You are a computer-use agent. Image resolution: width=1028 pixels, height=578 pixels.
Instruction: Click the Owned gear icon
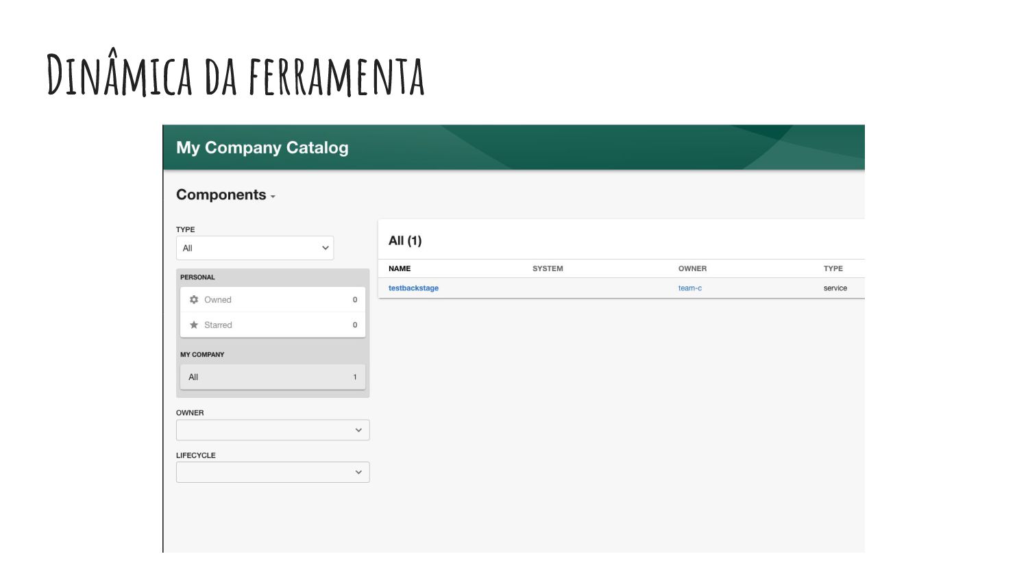[194, 300]
